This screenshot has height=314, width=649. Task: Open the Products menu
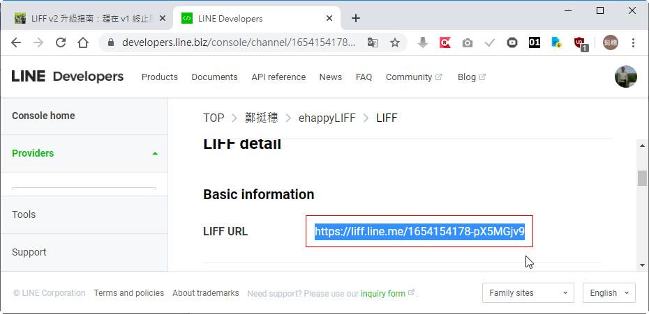coord(160,77)
